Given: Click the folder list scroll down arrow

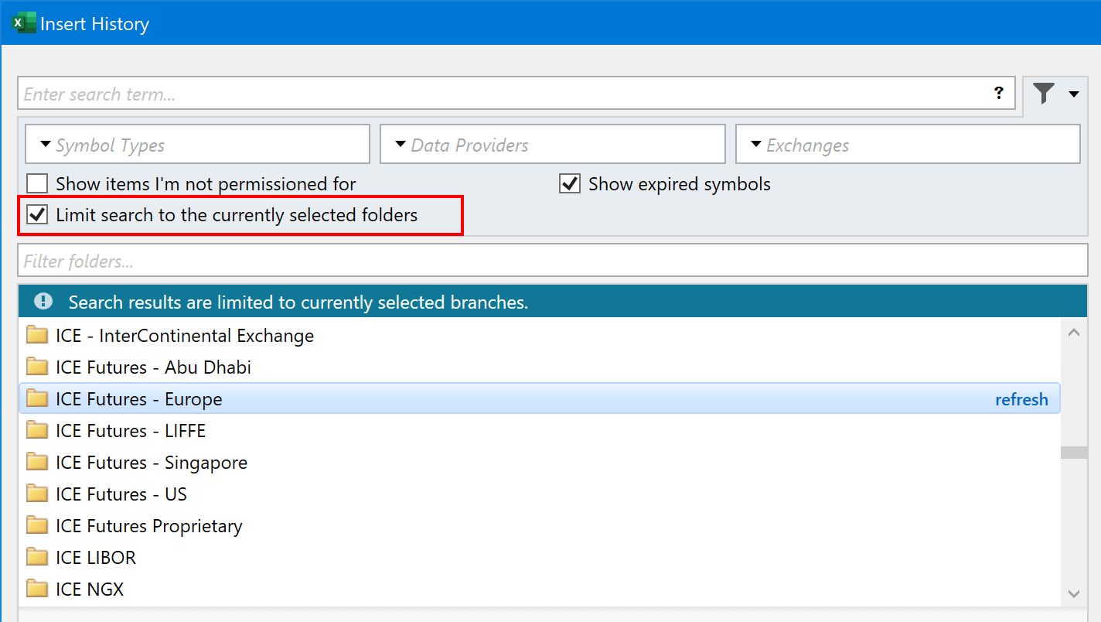Looking at the screenshot, I should pos(1073,593).
